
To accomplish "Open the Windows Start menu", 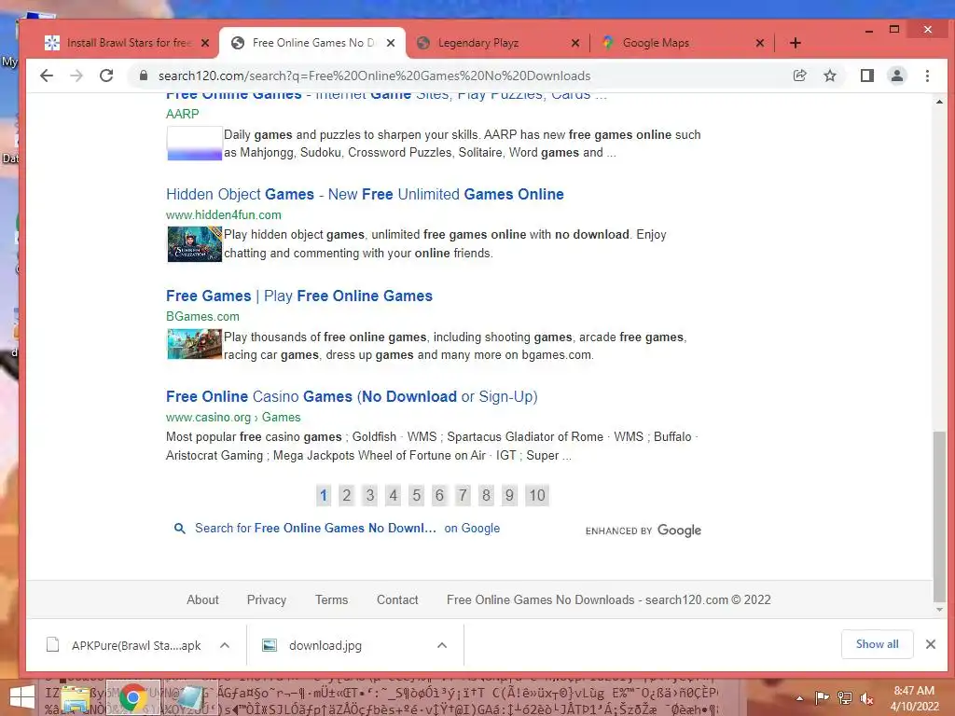I will click(x=22, y=697).
